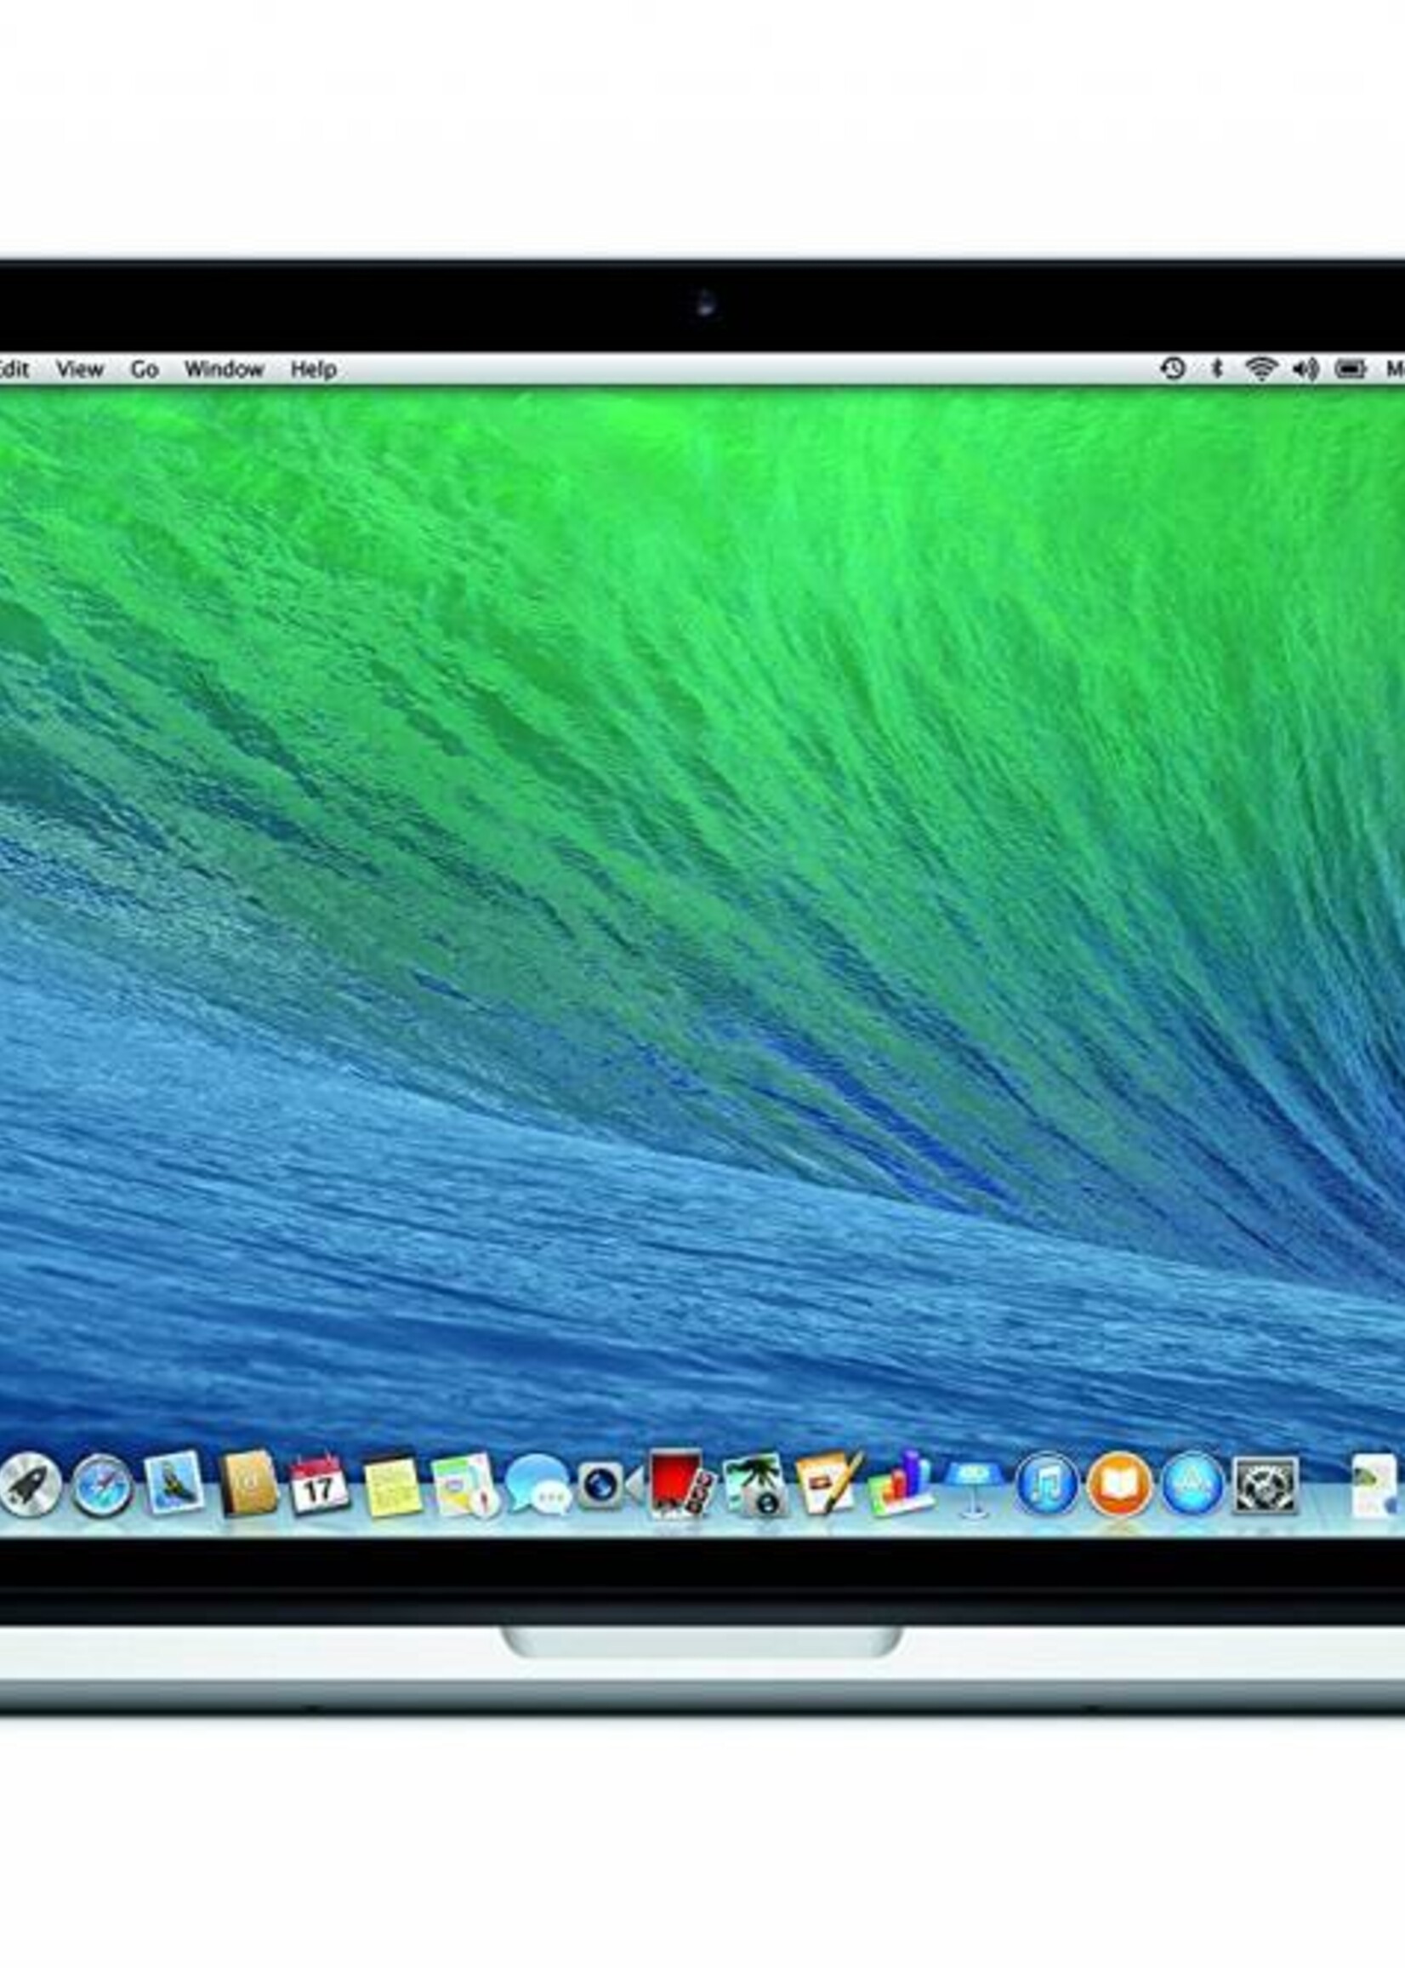Screen dimensions: 1405x1968
Task: Launch iTunes from the dock
Action: (x=1047, y=1485)
